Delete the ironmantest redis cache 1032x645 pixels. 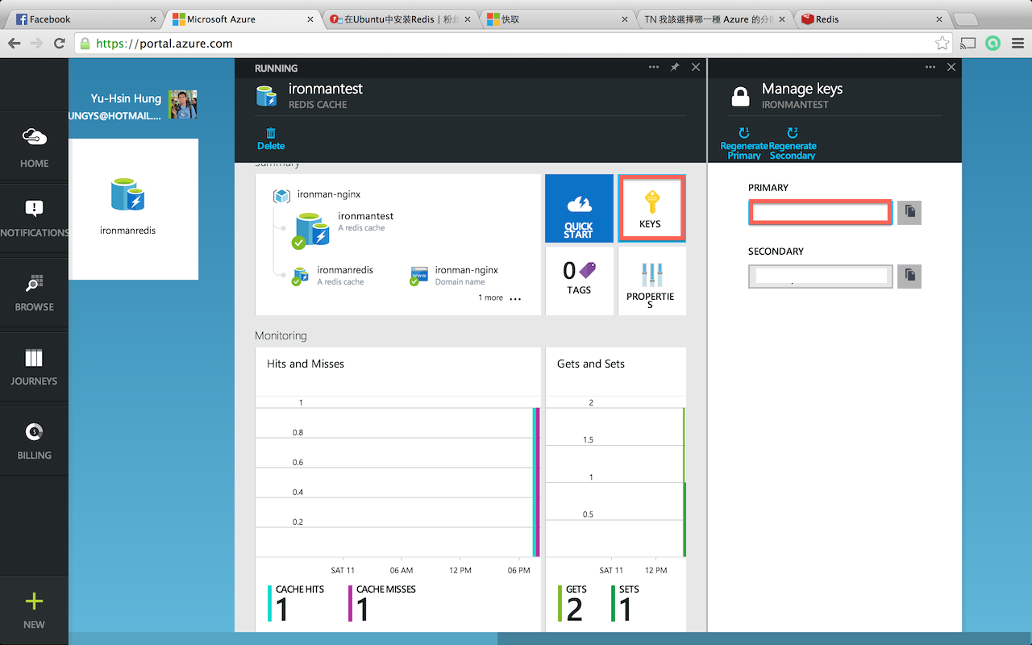point(271,139)
